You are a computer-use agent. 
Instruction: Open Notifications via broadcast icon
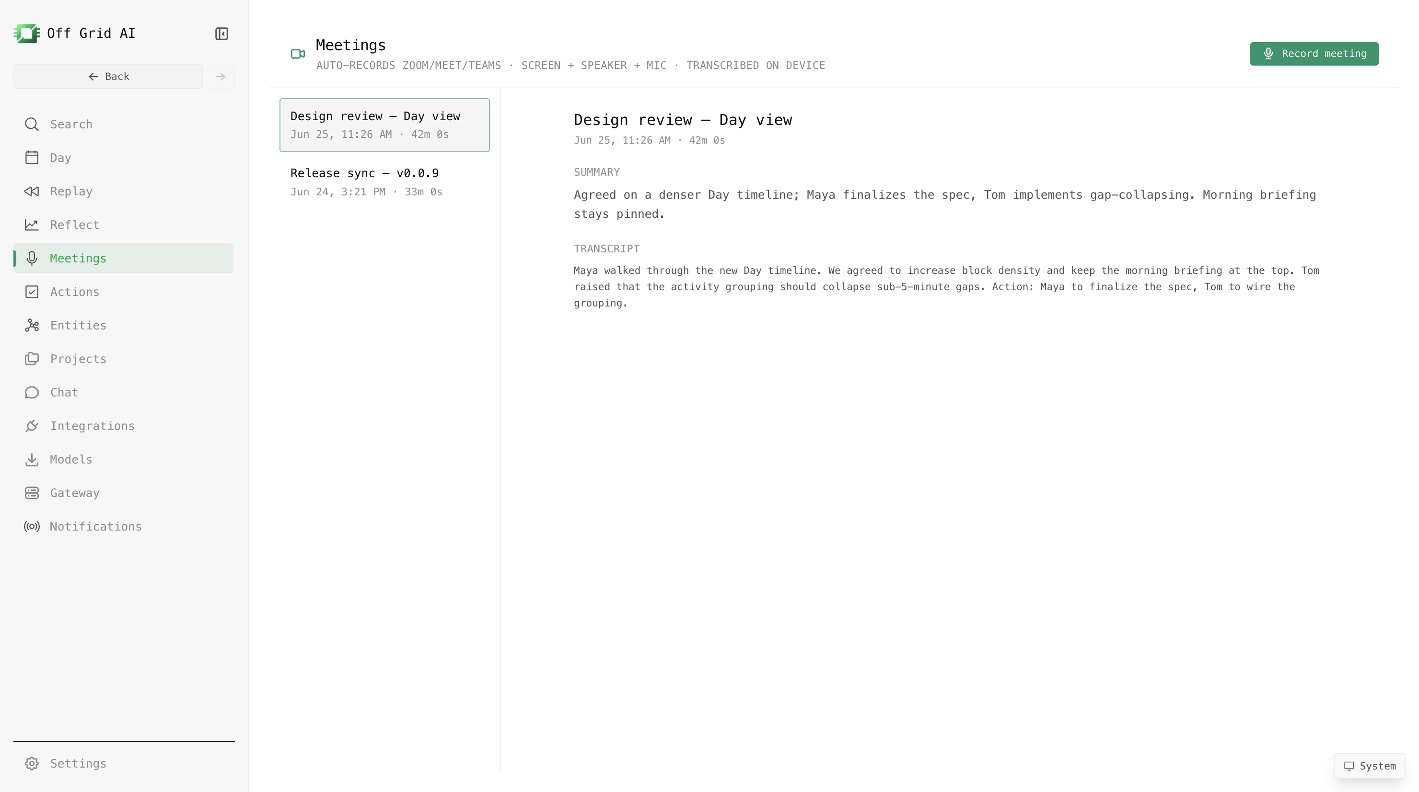tap(32, 527)
